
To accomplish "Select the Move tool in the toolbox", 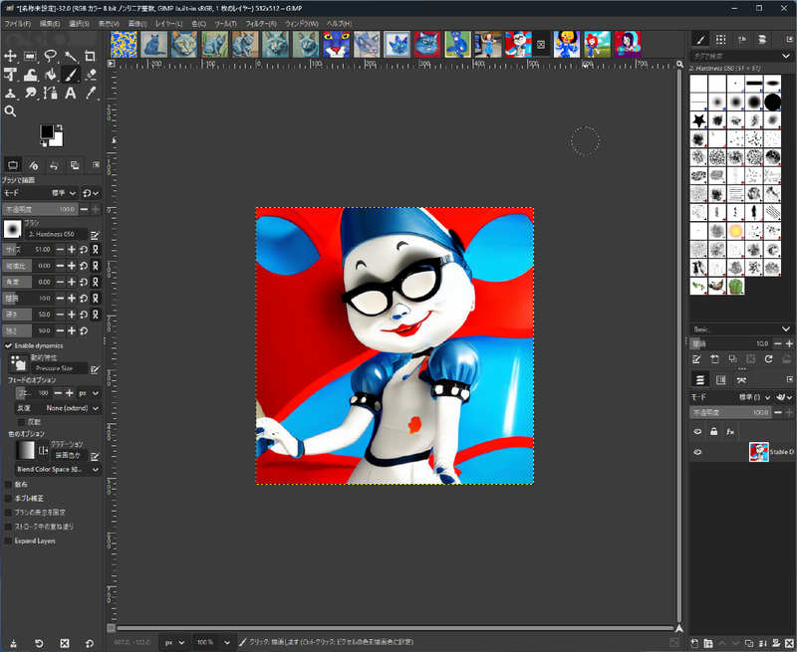I will pos(12,55).
